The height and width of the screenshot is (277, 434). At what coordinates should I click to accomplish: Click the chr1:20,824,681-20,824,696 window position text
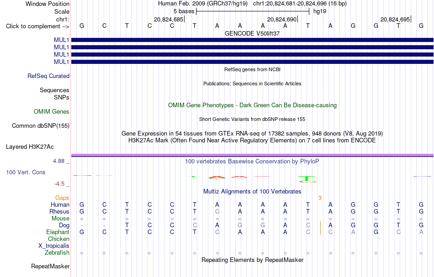300,4
